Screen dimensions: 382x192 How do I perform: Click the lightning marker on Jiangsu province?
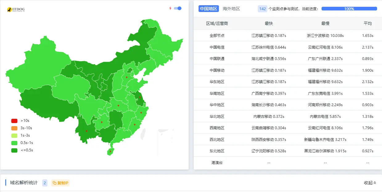point(140,97)
